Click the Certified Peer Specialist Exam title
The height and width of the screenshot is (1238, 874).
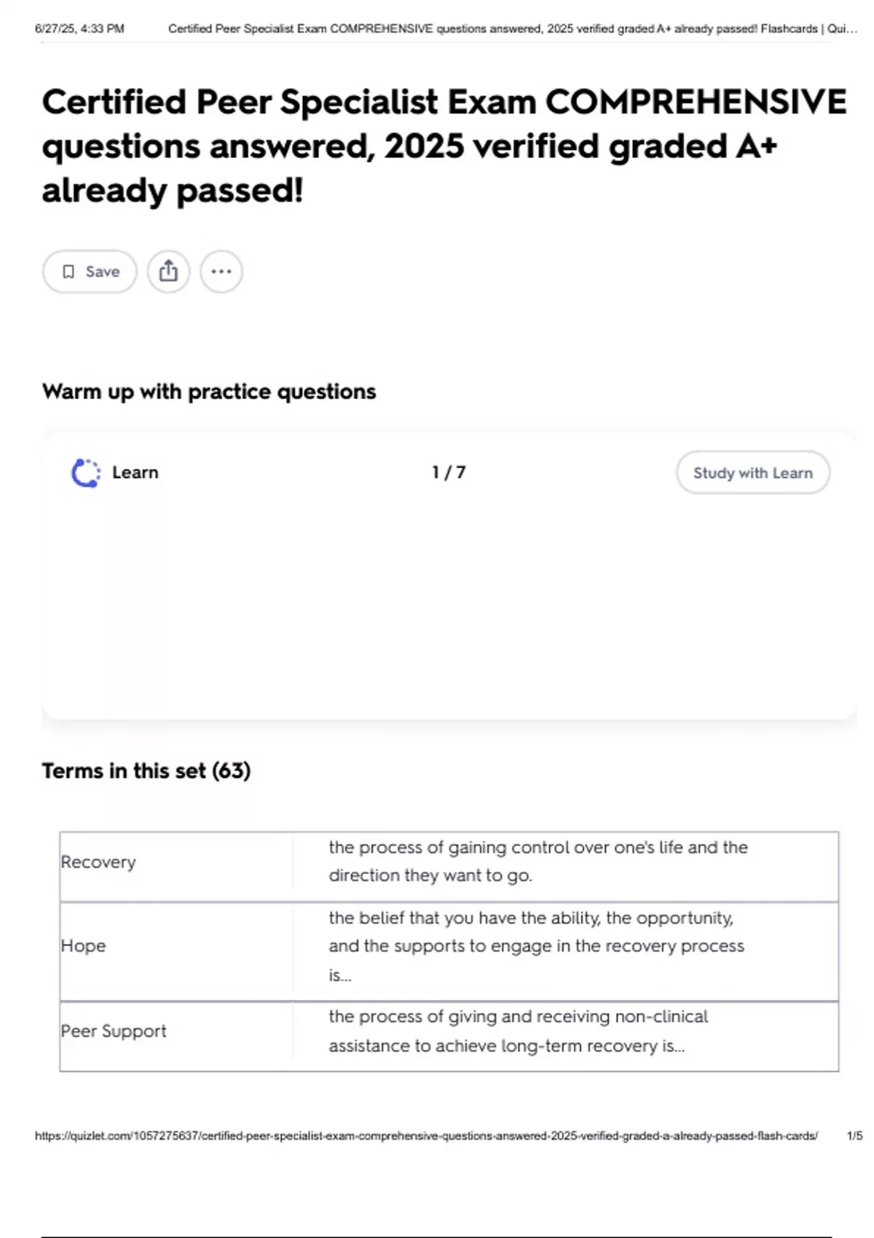[x=444, y=146]
